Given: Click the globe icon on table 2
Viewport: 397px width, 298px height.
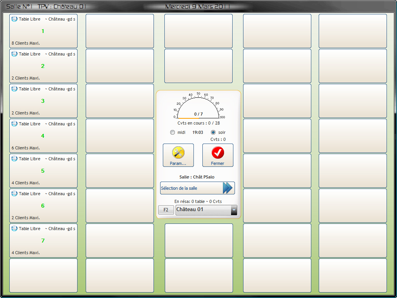Looking at the screenshot, I should coord(14,54).
